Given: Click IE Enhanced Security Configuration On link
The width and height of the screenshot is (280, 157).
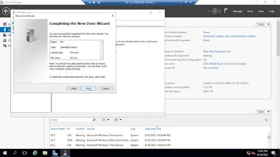Looking at the screenshot, I should pos(205,60).
